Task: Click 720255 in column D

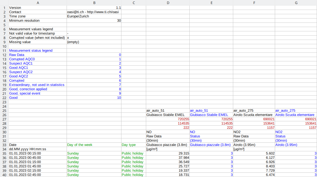Action: click(168, 119)
